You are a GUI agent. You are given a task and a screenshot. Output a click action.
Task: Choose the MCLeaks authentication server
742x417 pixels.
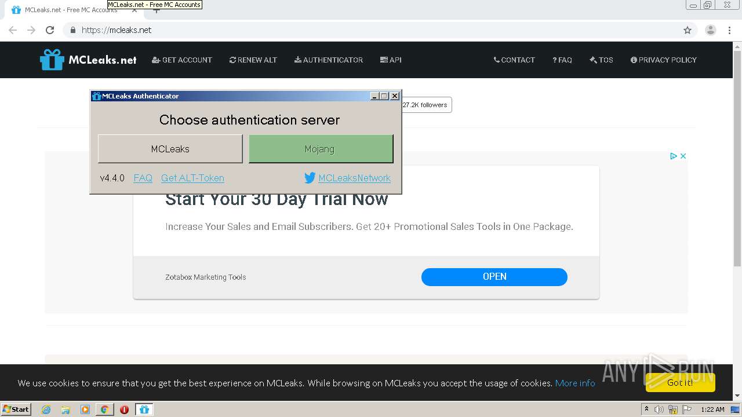[x=170, y=149]
